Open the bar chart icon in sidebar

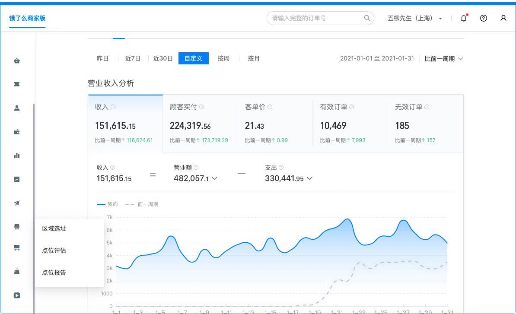click(17, 155)
